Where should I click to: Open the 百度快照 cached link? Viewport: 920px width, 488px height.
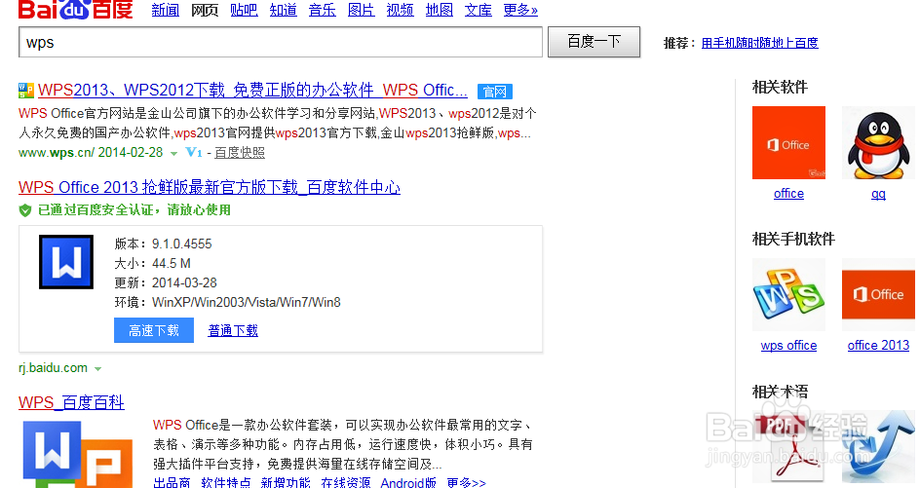click(240, 153)
